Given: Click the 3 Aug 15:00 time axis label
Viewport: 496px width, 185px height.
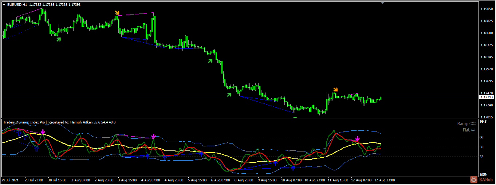Looking at the screenshot, I should pos(127,180).
